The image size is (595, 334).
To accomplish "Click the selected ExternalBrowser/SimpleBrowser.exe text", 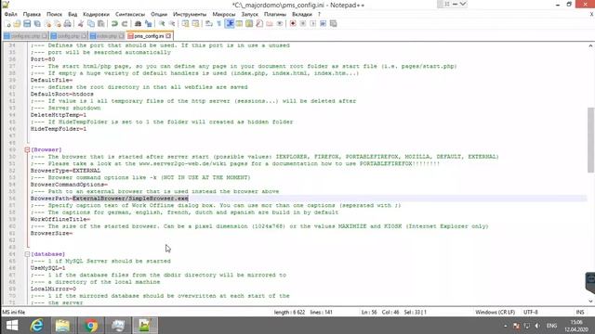I will coord(130,199).
